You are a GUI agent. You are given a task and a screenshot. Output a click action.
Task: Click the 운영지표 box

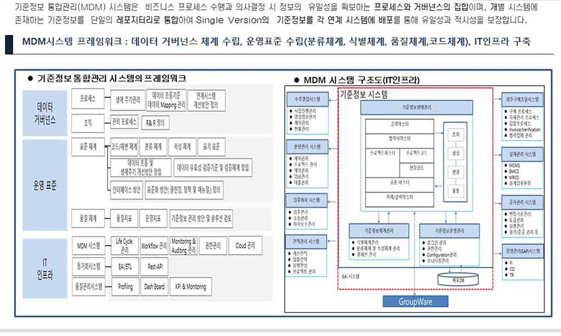(153, 218)
